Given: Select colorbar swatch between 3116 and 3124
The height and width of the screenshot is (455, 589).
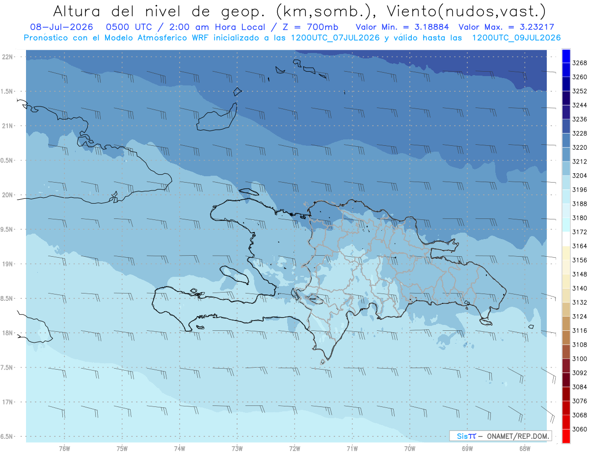Looking at the screenshot, I should pyautogui.click(x=566, y=323).
